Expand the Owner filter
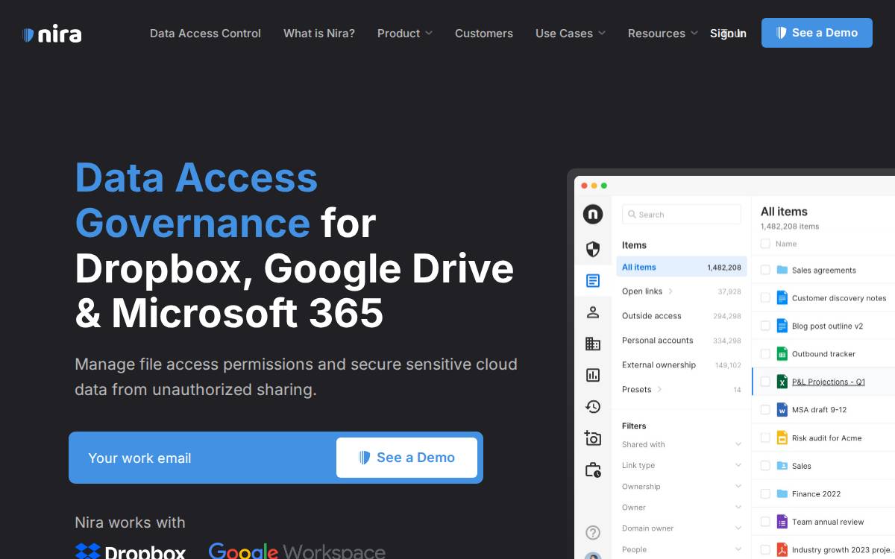This screenshot has width=895, height=559. (682, 508)
